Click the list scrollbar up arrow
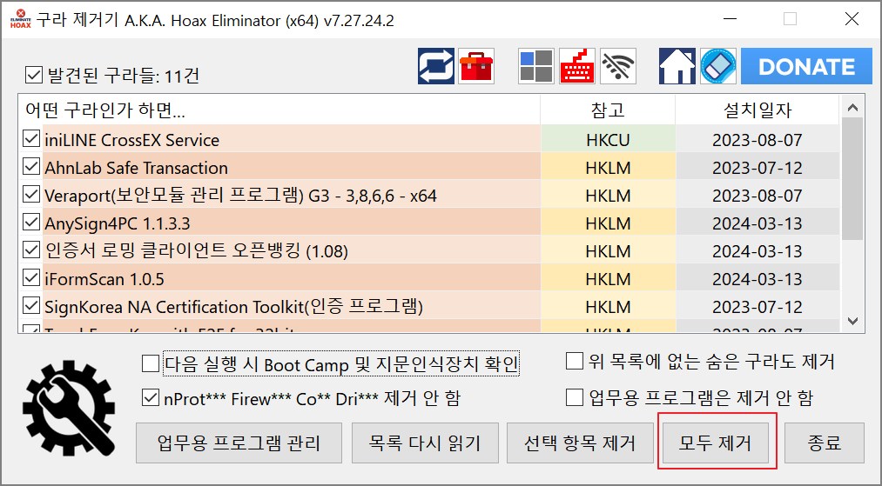 click(x=852, y=107)
